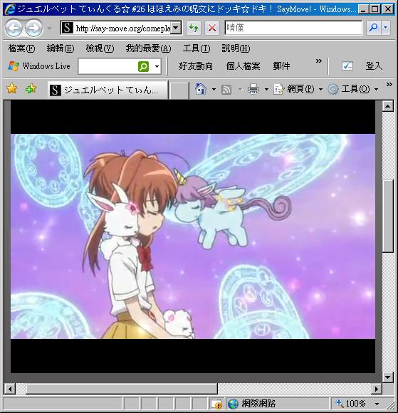Go to the Home page via the house icon
This screenshot has height=413, width=398.
point(201,89)
